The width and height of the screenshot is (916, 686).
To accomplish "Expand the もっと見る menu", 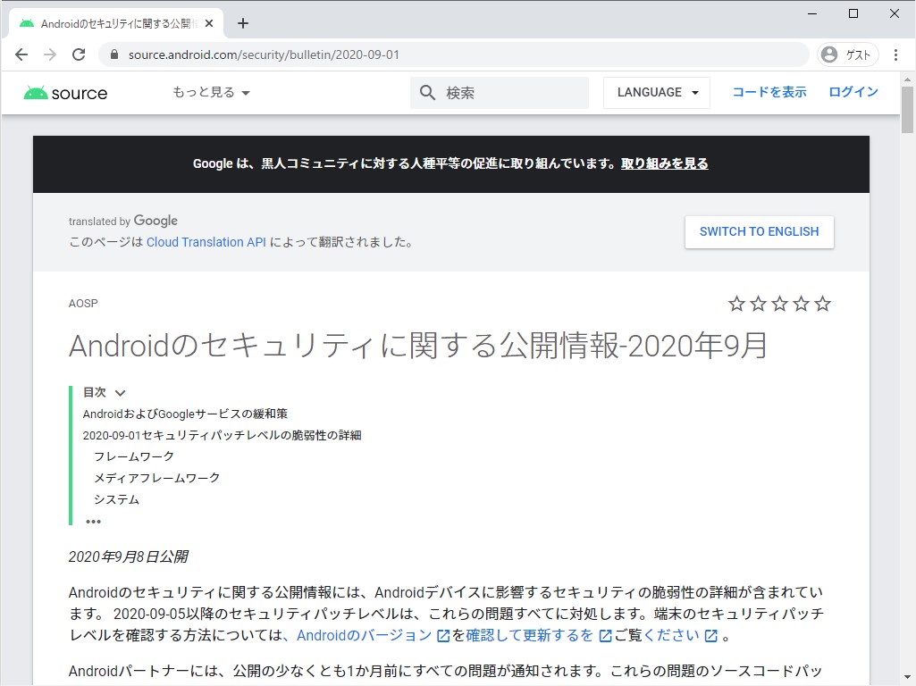I will 210,92.
